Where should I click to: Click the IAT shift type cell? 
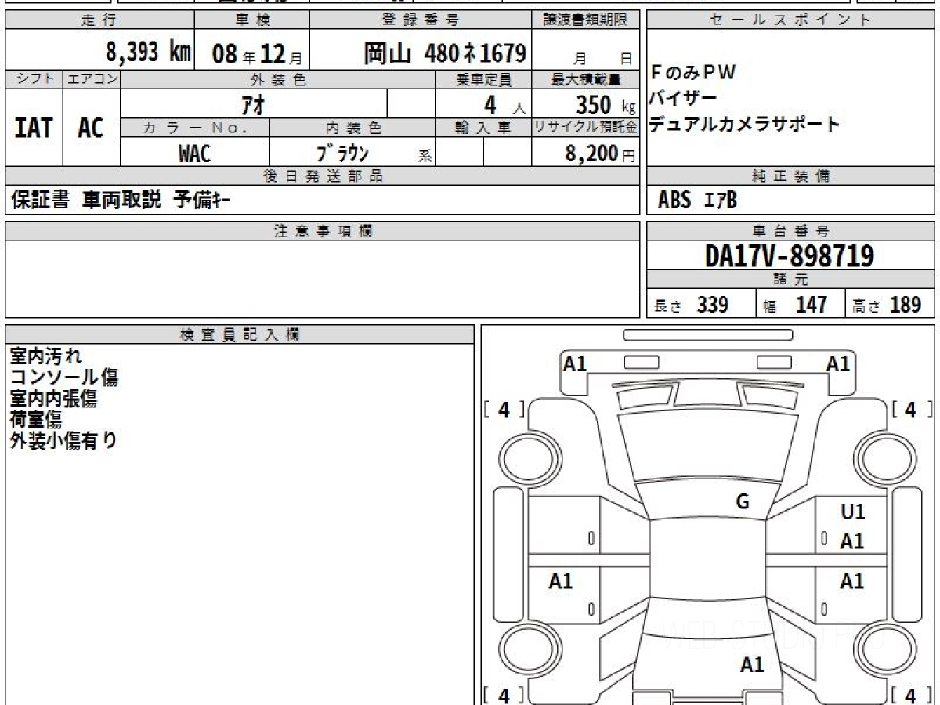34,128
